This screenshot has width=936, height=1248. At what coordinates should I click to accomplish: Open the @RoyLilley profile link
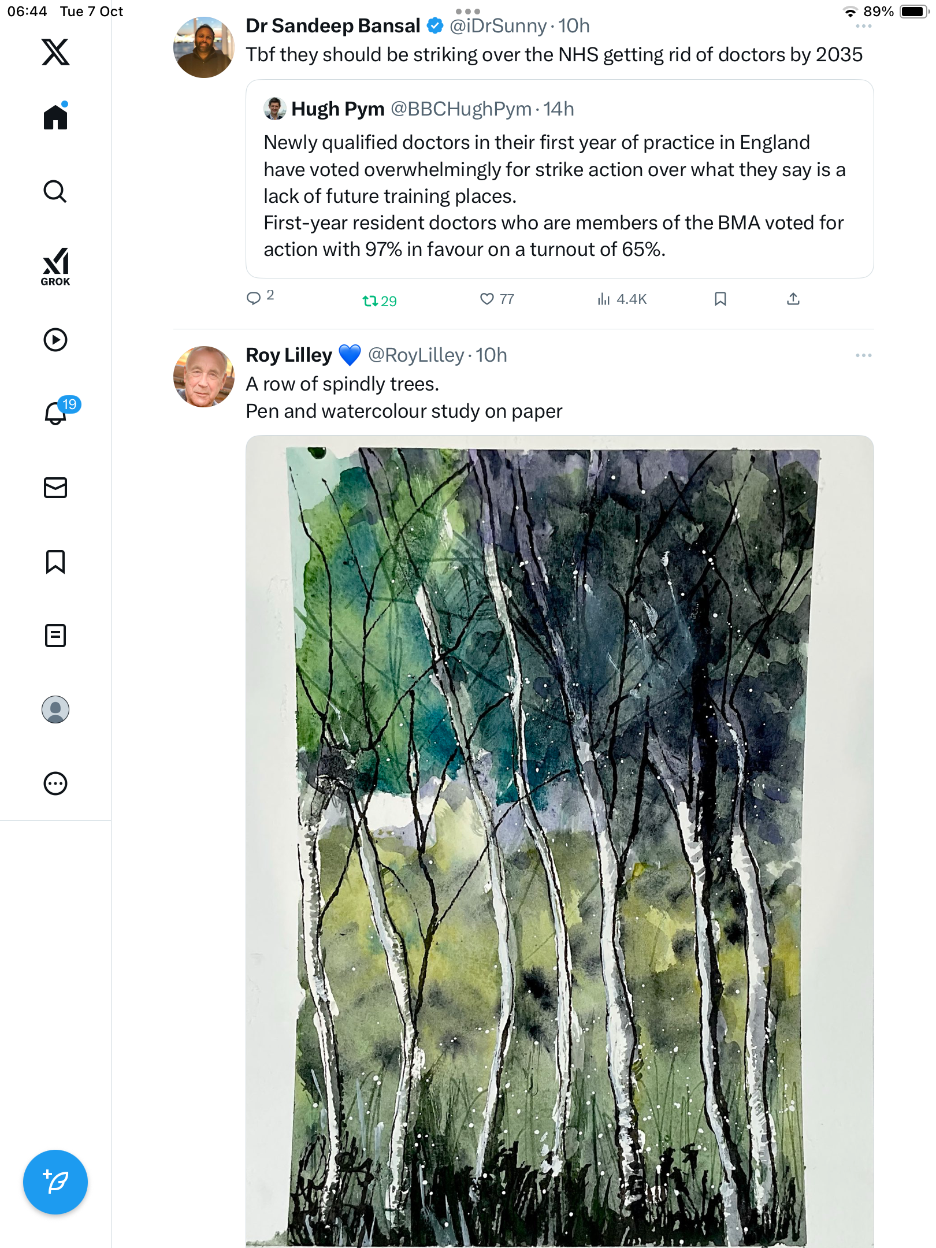click(x=416, y=355)
